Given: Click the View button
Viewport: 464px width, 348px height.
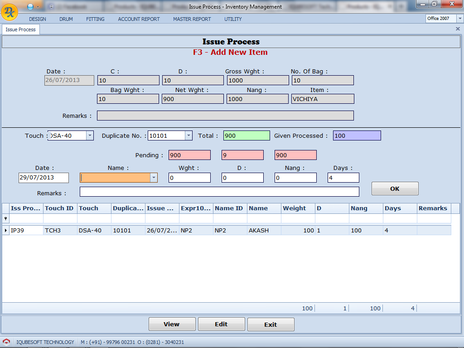Looking at the screenshot, I should point(172,324).
